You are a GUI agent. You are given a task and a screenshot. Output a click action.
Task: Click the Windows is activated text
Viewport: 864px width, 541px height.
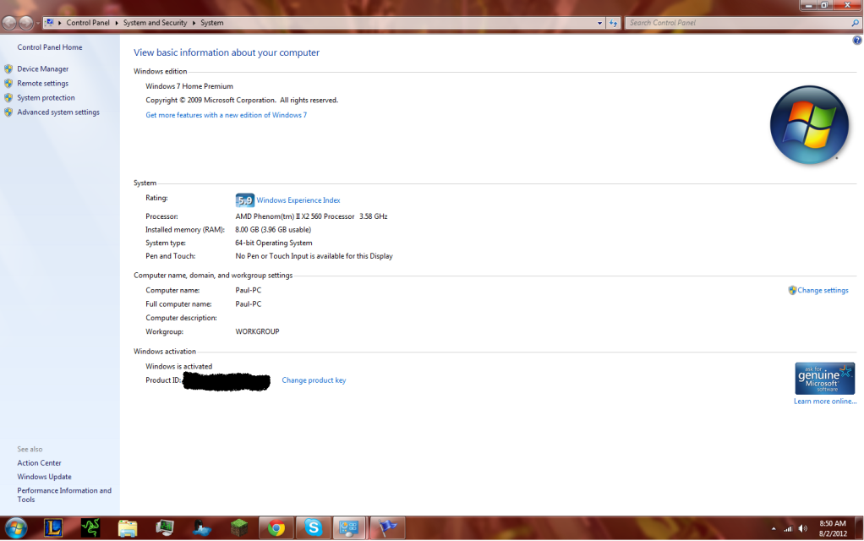tap(178, 366)
